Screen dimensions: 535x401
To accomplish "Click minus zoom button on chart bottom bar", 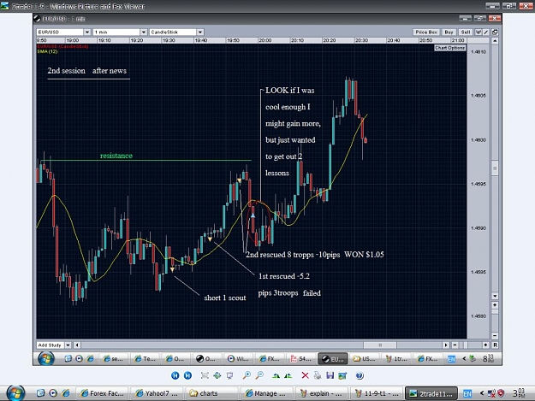I will click(x=455, y=345).
